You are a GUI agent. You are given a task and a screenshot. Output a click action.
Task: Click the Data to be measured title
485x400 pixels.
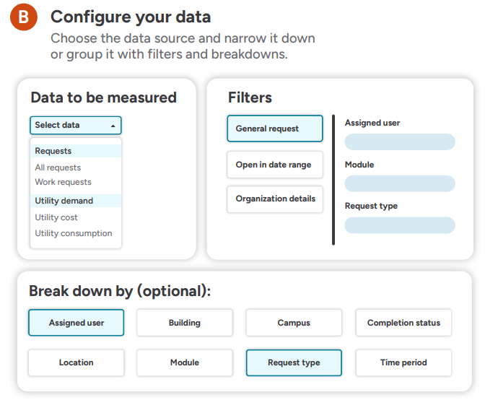coord(104,97)
